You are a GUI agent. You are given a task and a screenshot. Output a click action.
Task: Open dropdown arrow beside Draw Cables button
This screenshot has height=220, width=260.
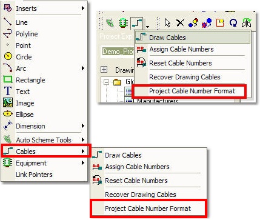pos(148,27)
